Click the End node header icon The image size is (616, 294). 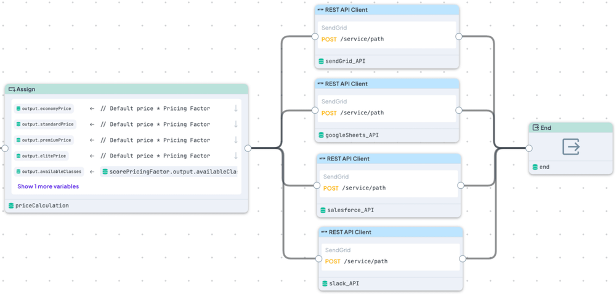pyautogui.click(x=536, y=128)
